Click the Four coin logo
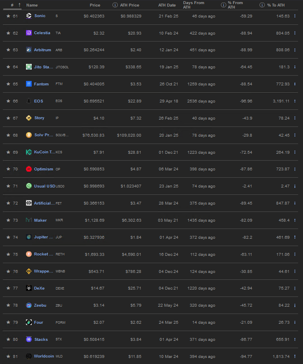This screenshot has height=364, width=303. [29, 322]
